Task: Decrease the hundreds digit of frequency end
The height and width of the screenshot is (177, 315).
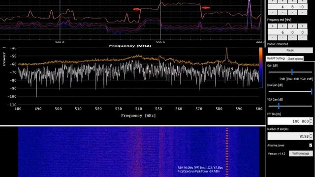Action: point(283,38)
